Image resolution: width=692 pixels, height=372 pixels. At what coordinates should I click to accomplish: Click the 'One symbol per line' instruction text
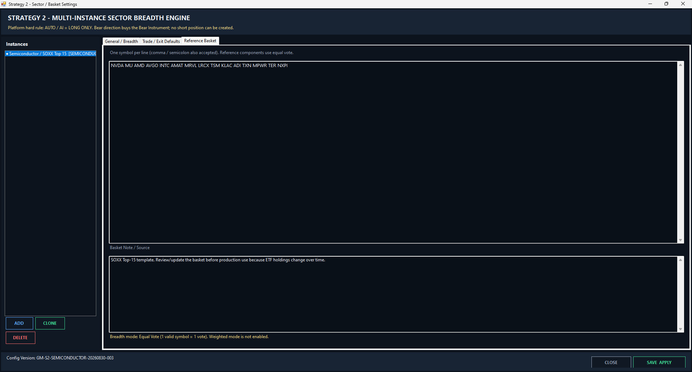[201, 53]
